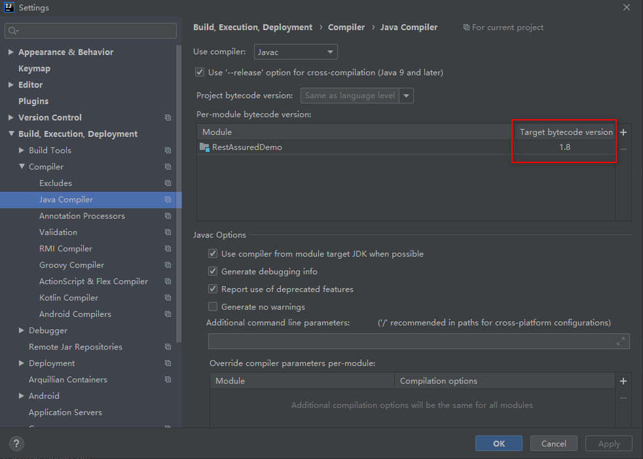
Task: Expand the Version Control tree node
Action: click(x=11, y=118)
